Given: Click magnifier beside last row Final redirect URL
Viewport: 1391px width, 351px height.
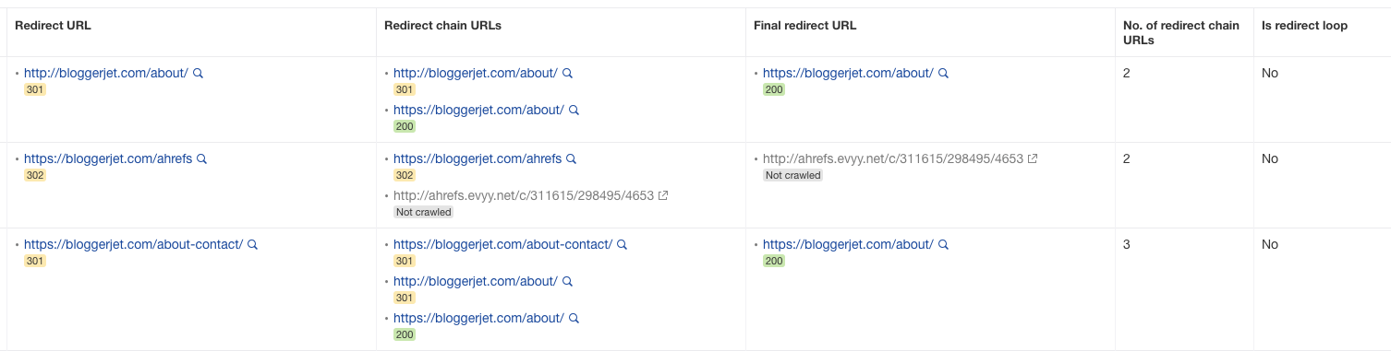Looking at the screenshot, I should (943, 244).
